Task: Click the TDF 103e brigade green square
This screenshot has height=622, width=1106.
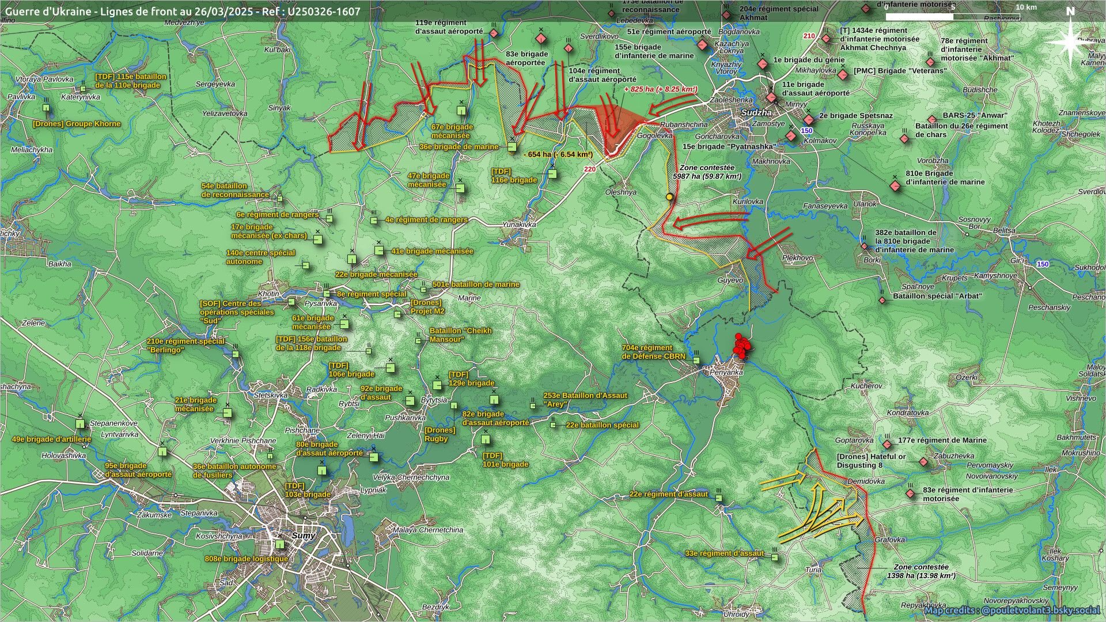Action: [322, 471]
